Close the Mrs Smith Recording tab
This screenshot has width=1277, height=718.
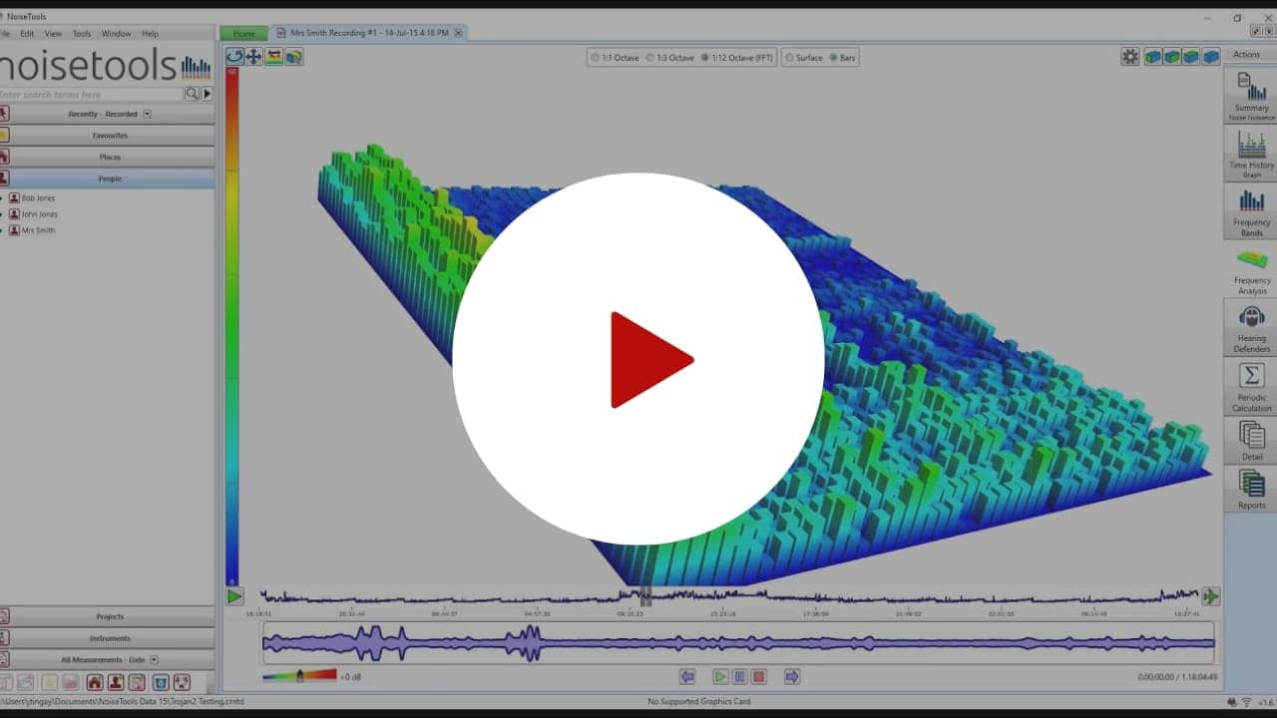point(458,33)
